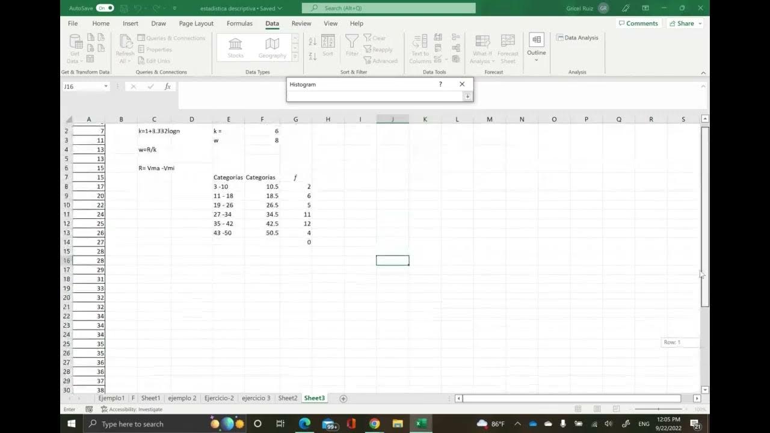Image resolution: width=770 pixels, height=433 pixels.
Task: Open What-If Analysis
Action: coord(482,49)
